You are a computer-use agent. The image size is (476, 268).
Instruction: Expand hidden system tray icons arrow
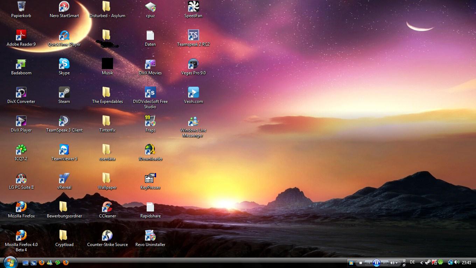pyautogui.click(x=421, y=263)
